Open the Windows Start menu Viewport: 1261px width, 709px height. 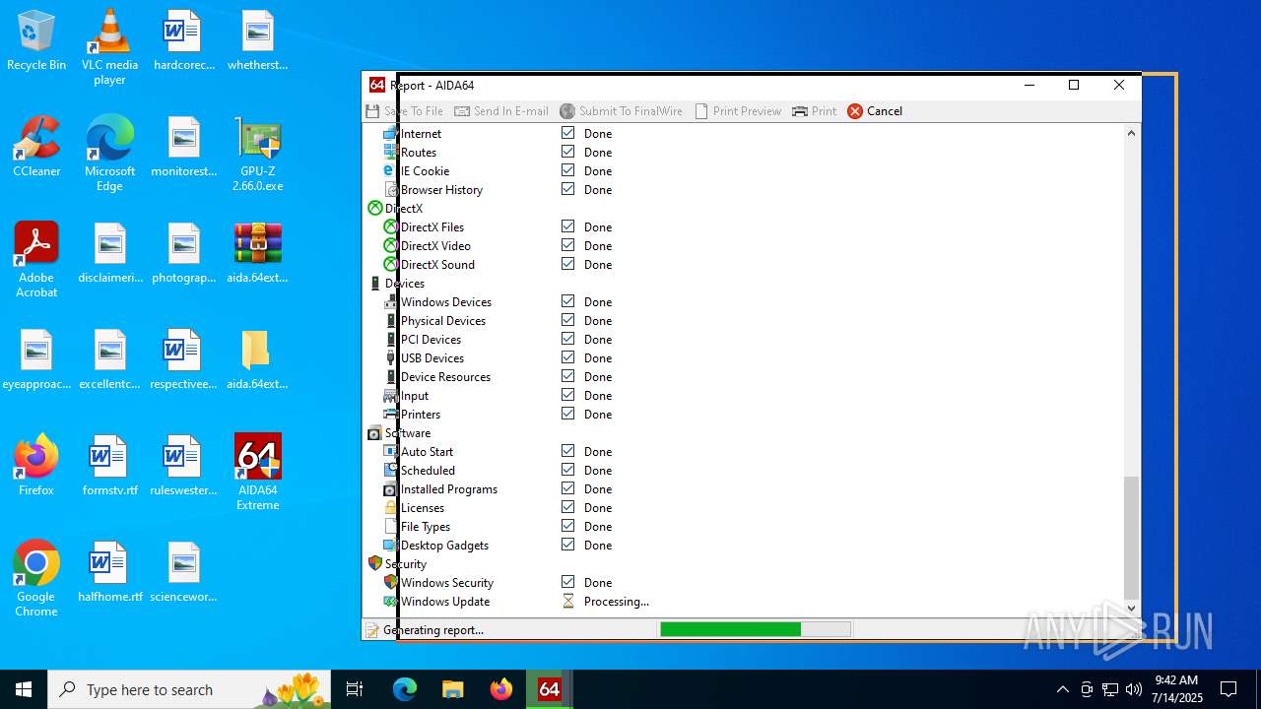pos(24,689)
